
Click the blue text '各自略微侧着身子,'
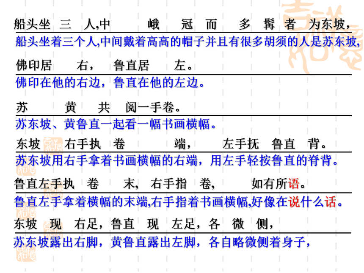[x=259, y=242]
